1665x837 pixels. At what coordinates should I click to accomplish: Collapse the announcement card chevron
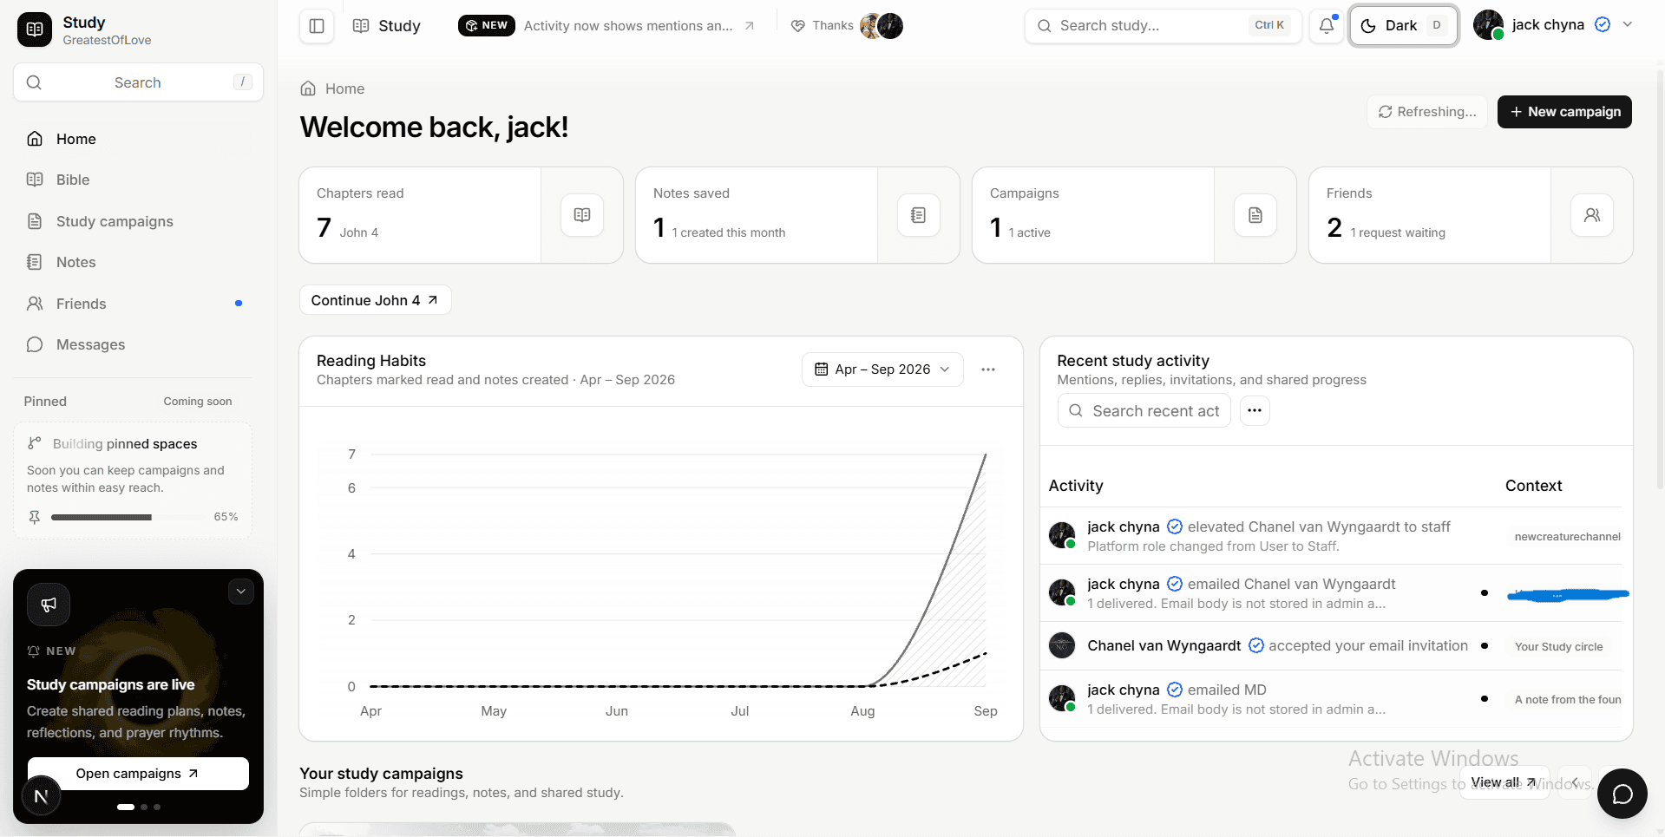point(240,592)
